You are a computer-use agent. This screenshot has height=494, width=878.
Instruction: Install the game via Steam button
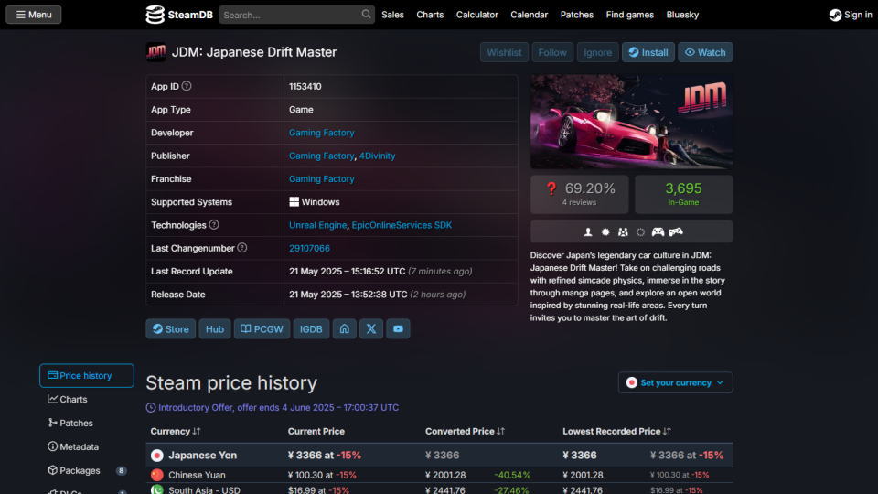(x=648, y=52)
